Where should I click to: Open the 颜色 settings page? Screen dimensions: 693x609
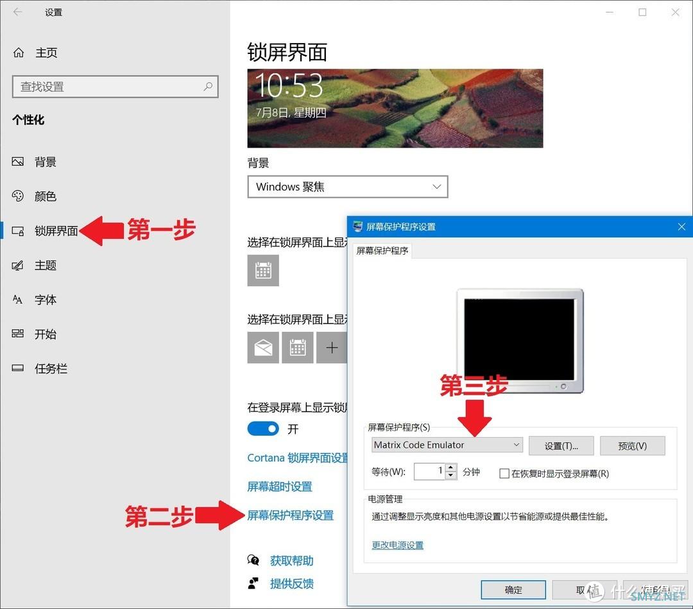coord(35,196)
